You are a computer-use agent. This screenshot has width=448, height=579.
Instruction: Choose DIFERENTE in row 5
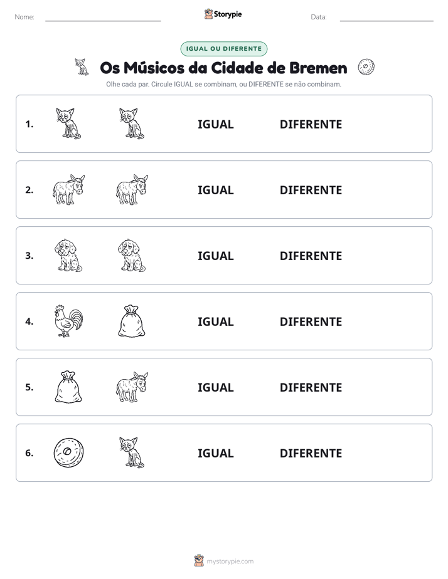click(311, 387)
